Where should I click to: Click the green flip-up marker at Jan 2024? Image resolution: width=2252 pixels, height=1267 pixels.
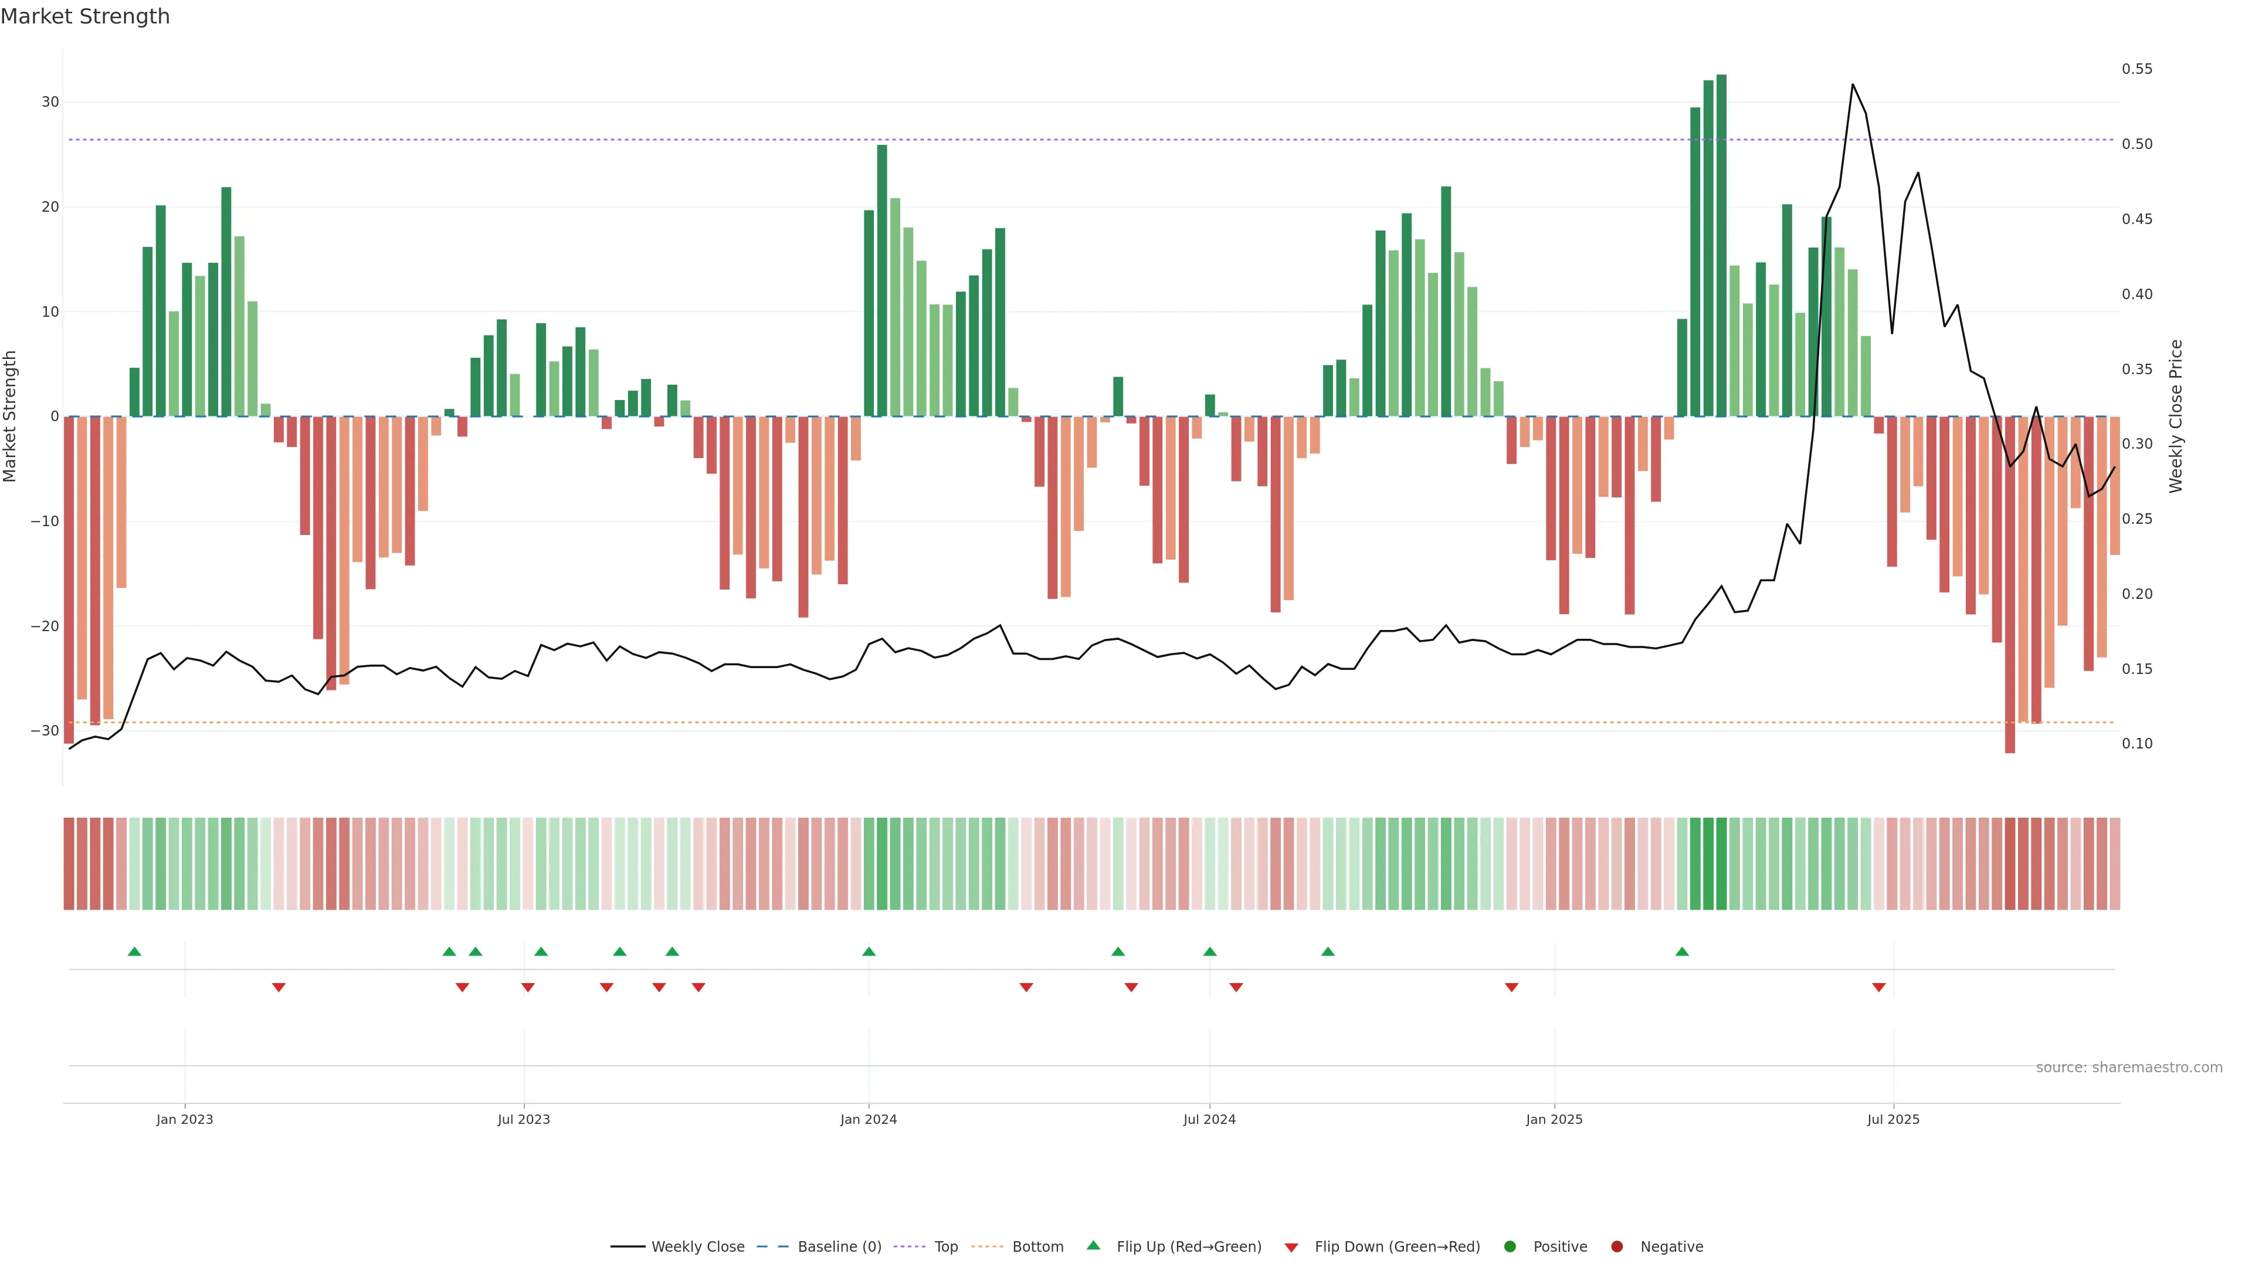[869, 951]
